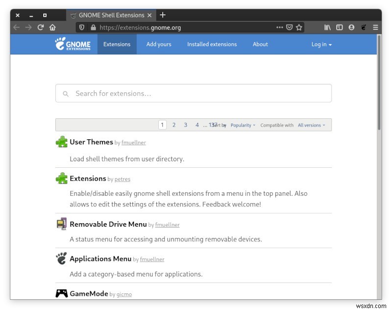Image resolution: width=392 pixels, height=311 pixels.
Task: Save page to Pocket
Action: coord(290,27)
